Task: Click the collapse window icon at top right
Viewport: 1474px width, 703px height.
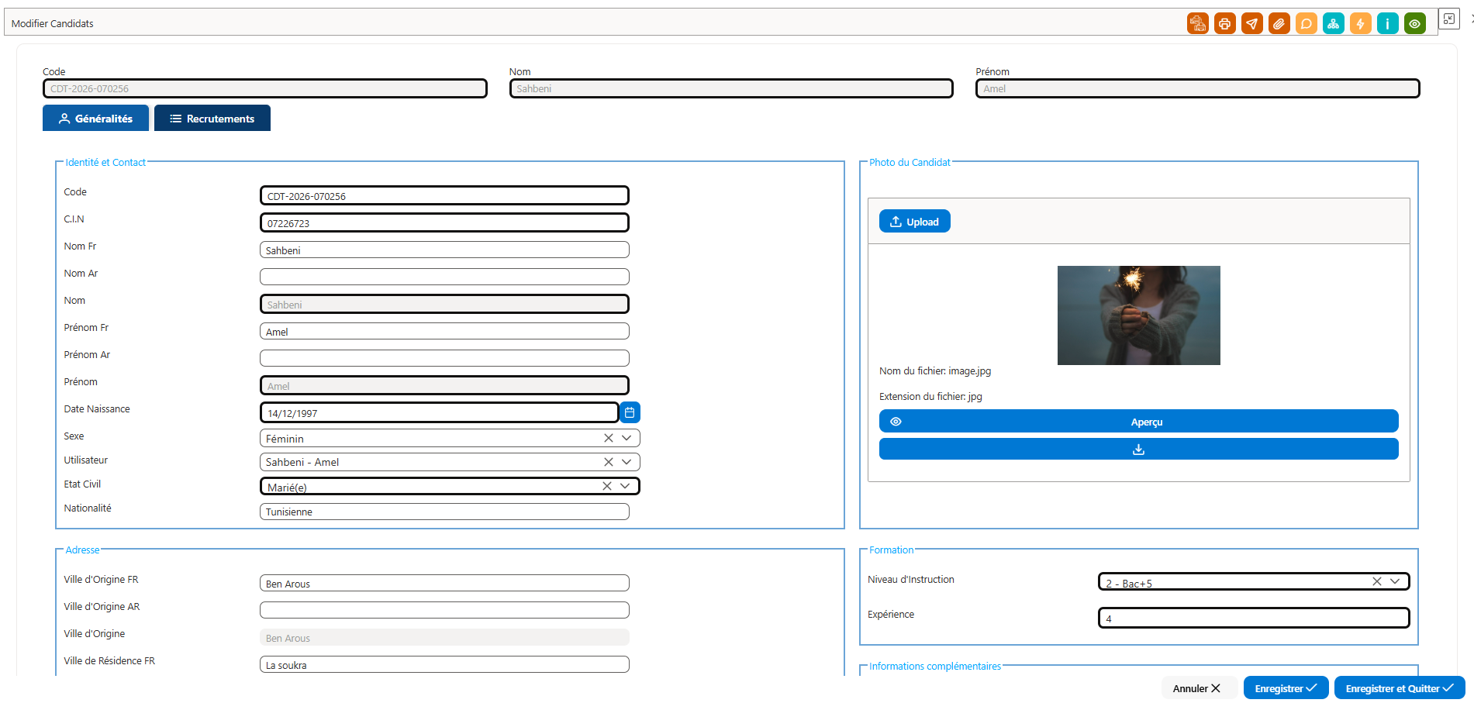Action: pos(1449,19)
